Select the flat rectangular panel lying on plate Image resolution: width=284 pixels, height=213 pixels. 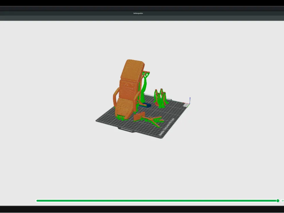tap(139, 116)
